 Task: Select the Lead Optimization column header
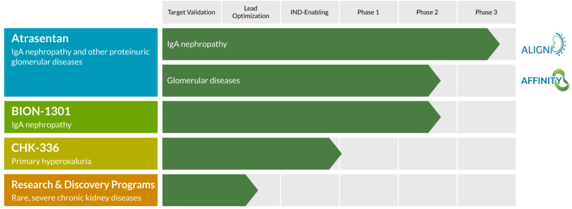251,12
